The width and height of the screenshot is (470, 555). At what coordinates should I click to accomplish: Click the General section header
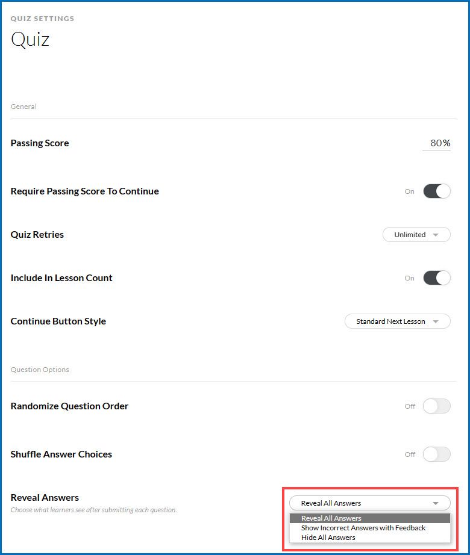(23, 107)
